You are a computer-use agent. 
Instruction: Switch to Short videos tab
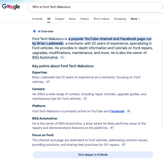point(101,19)
